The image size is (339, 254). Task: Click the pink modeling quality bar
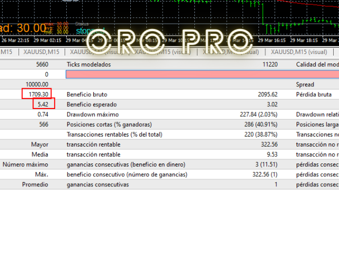point(202,75)
